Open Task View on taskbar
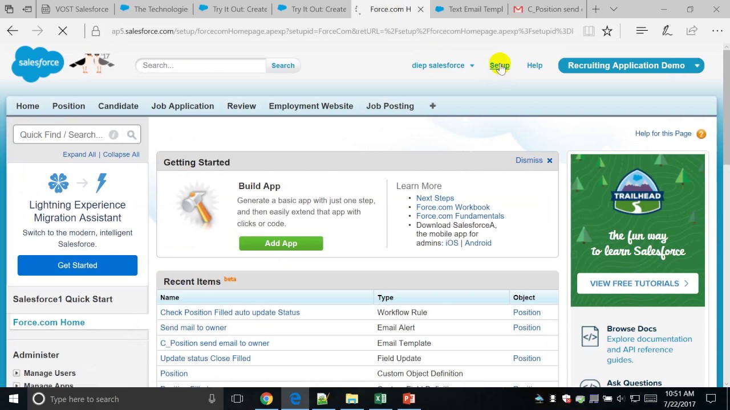The image size is (730, 410). [x=237, y=399]
